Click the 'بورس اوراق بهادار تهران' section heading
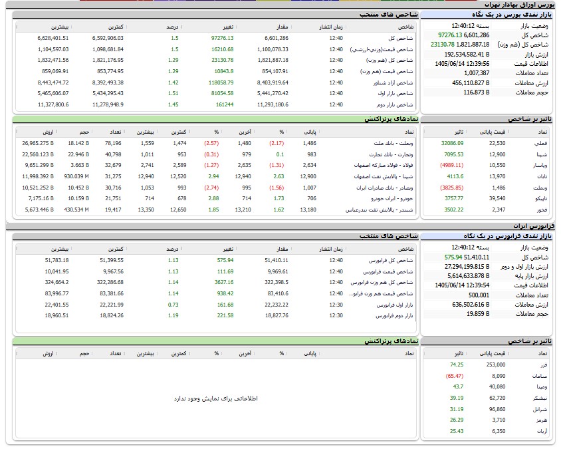 tap(520, 5)
